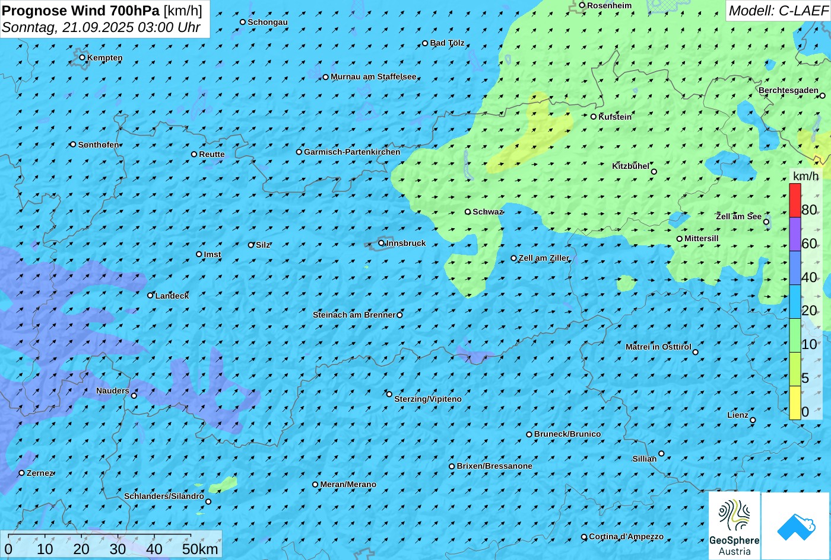The image size is (831, 560).
Task: Click the Mittersill marker dot
Action: click(x=679, y=239)
